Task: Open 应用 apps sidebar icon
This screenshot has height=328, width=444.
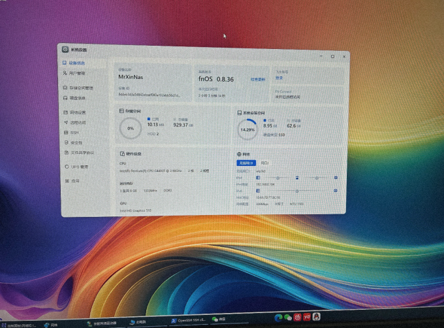Action: coord(67,181)
